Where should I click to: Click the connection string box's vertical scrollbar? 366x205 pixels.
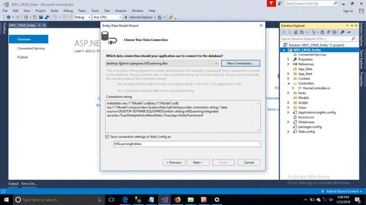coord(258,116)
